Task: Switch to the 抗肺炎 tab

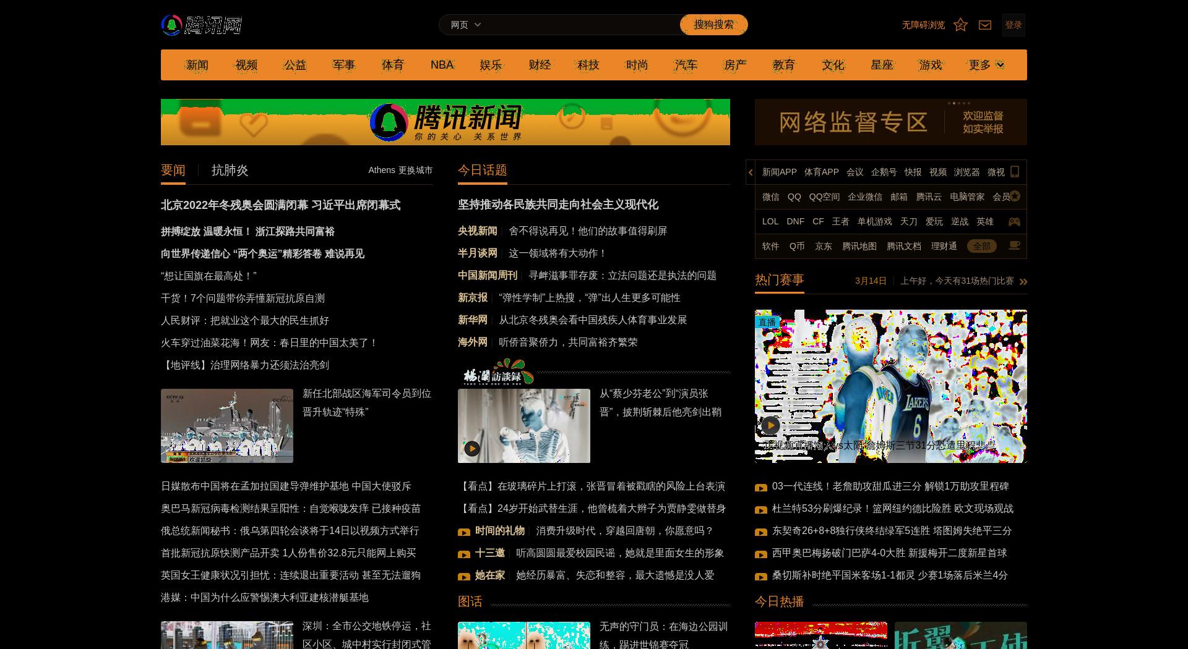Action: pos(230,171)
